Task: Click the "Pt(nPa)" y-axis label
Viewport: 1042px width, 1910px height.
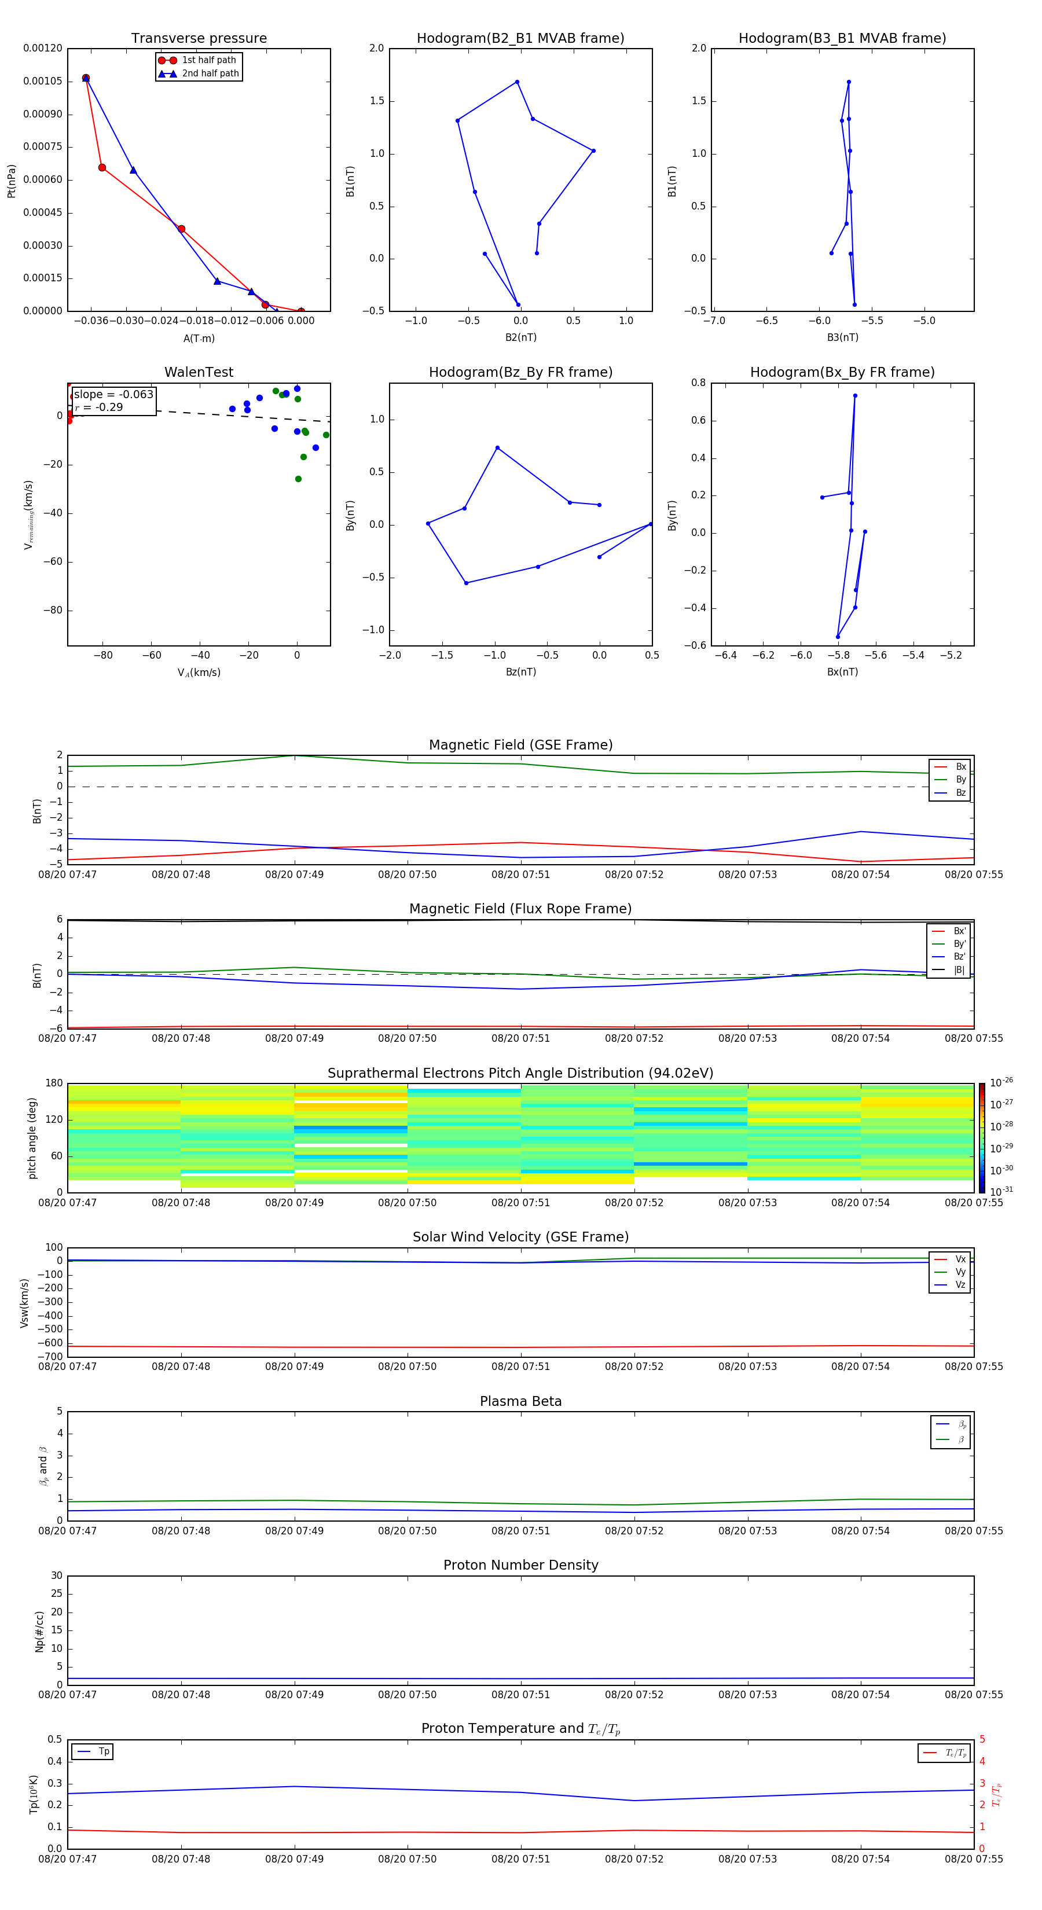Action: pyautogui.click(x=11, y=181)
